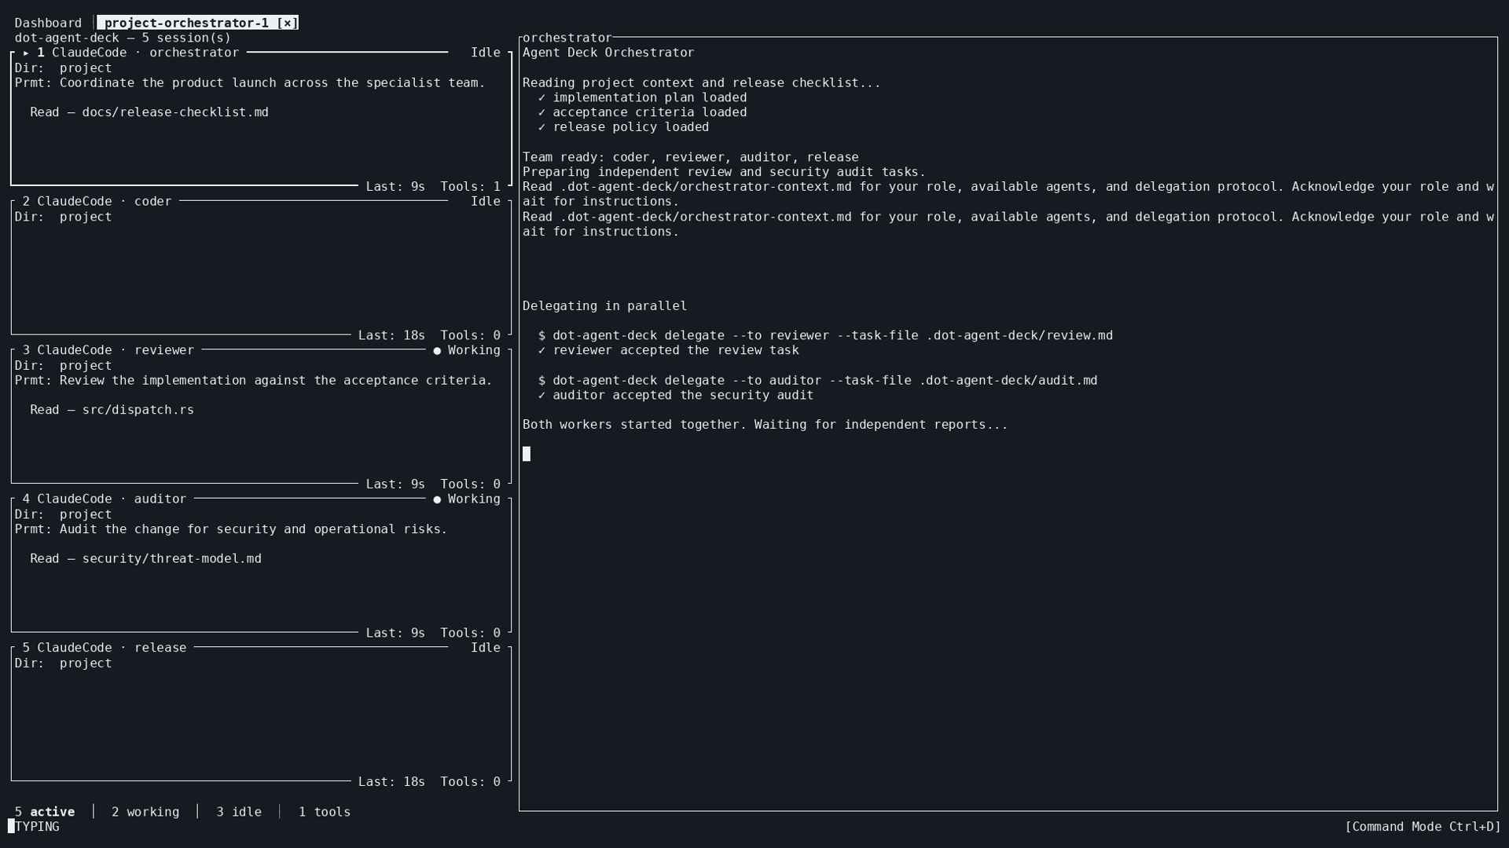Click the Idle status of release session

(486, 648)
